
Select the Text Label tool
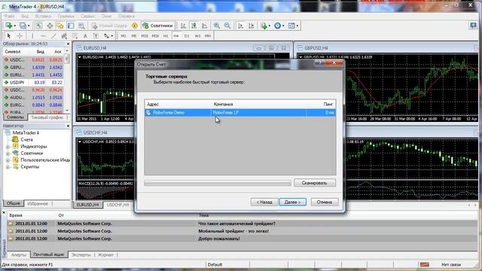click(x=96, y=36)
